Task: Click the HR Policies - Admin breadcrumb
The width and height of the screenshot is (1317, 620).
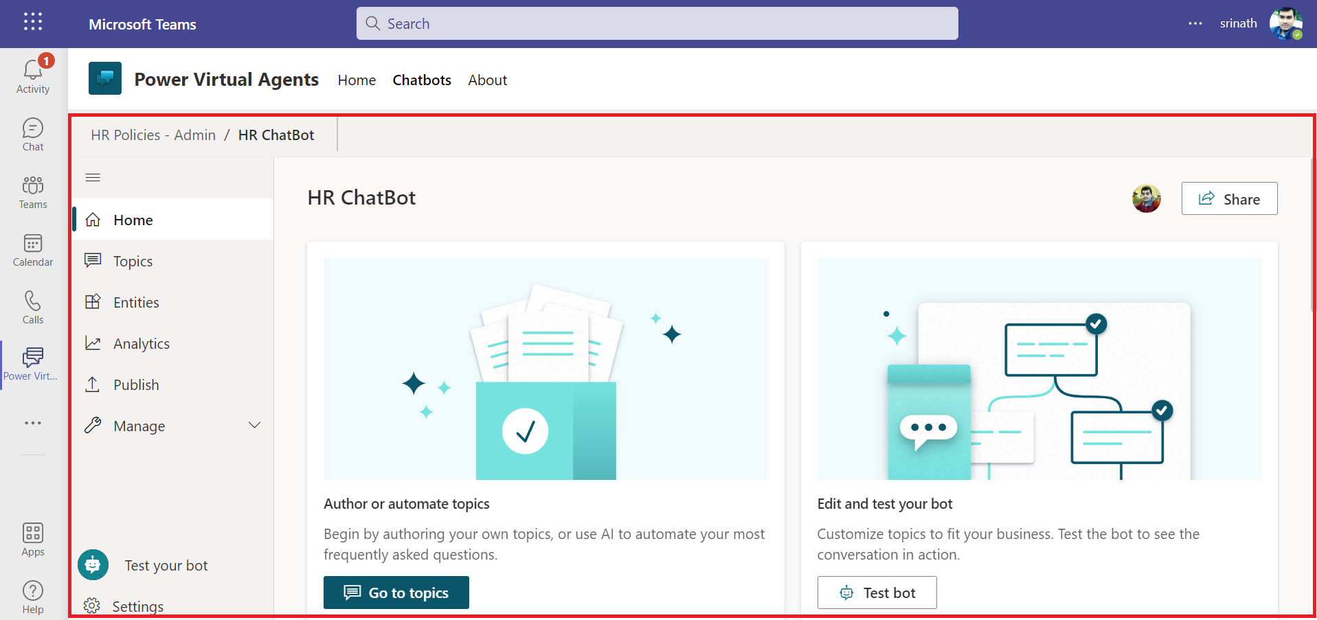Action: pos(153,135)
